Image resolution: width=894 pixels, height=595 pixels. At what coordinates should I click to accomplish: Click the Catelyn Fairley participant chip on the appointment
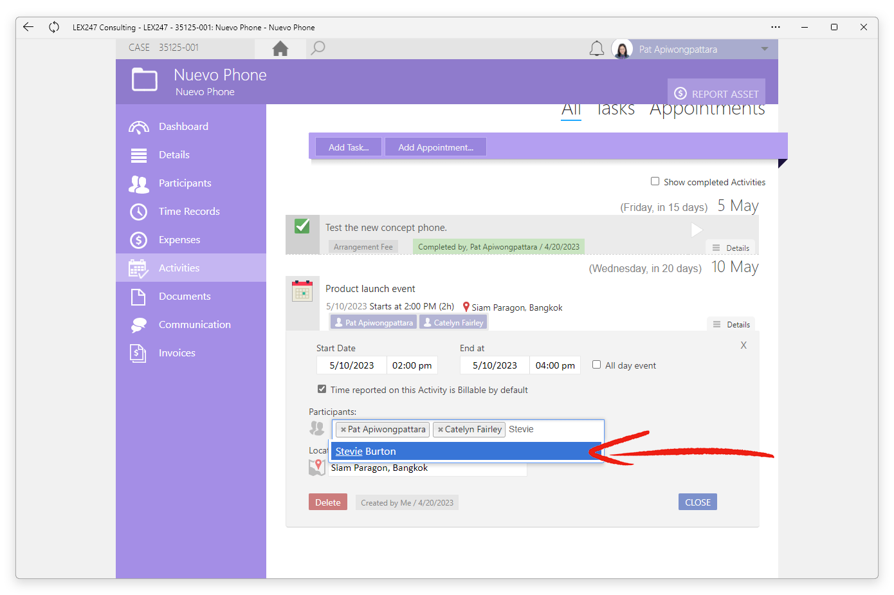point(453,323)
